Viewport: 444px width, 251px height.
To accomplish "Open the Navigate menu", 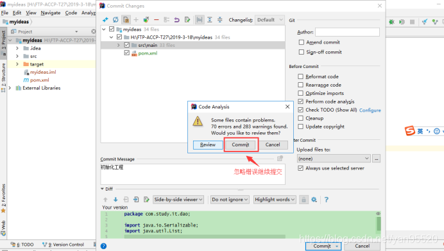I will (51, 13).
